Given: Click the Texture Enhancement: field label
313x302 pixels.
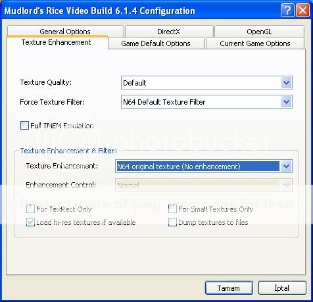Looking at the screenshot, I should coord(62,166).
